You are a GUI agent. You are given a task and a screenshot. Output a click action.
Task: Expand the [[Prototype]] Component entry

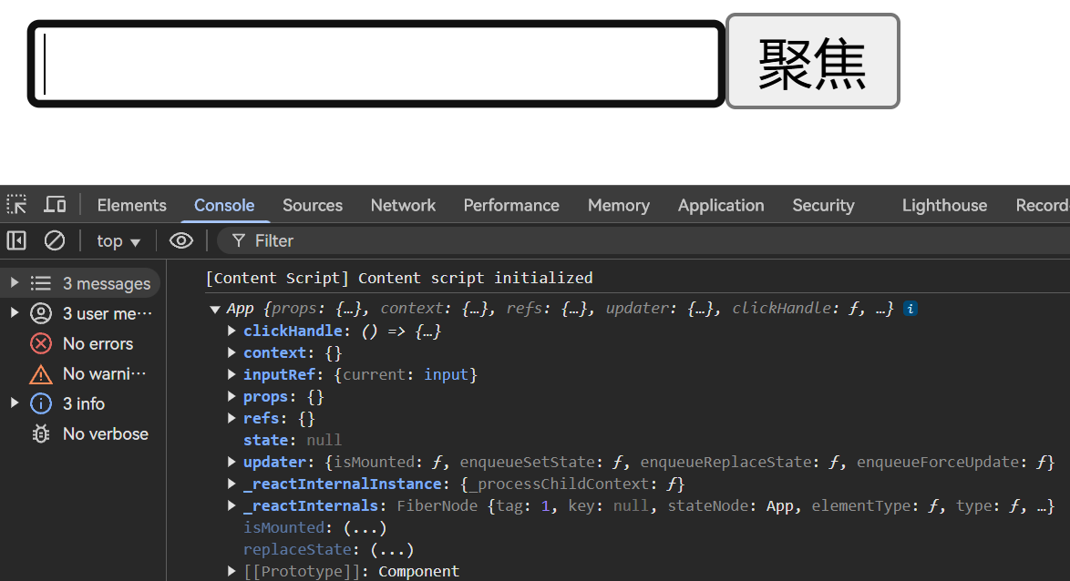(232, 571)
